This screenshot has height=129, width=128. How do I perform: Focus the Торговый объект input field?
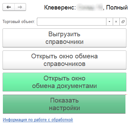[71, 22]
